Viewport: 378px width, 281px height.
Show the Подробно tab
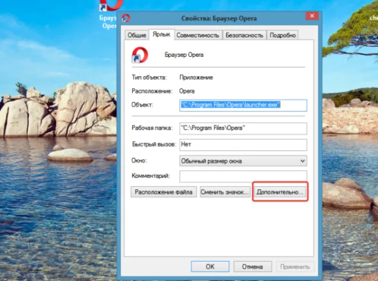click(282, 35)
